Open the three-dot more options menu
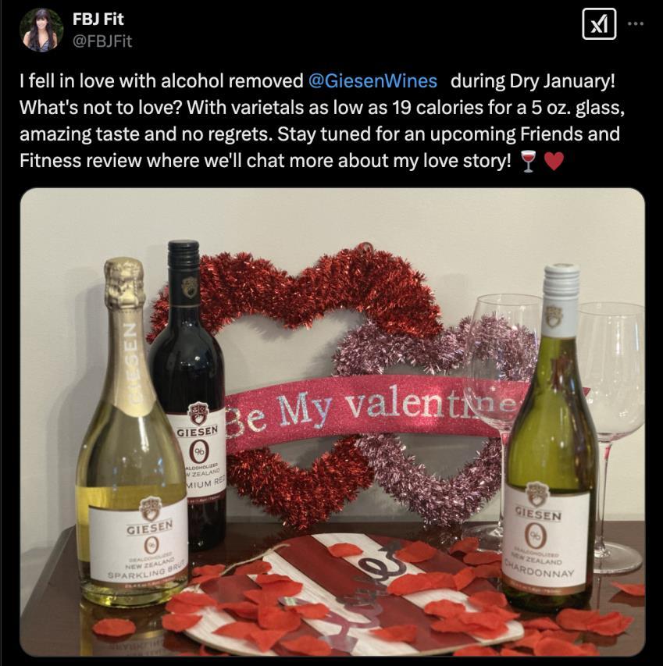The image size is (663, 666). (636, 24)
